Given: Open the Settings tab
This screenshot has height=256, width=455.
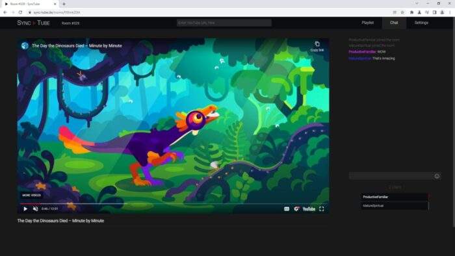Looking at the screenshot, I should (421, 23).
